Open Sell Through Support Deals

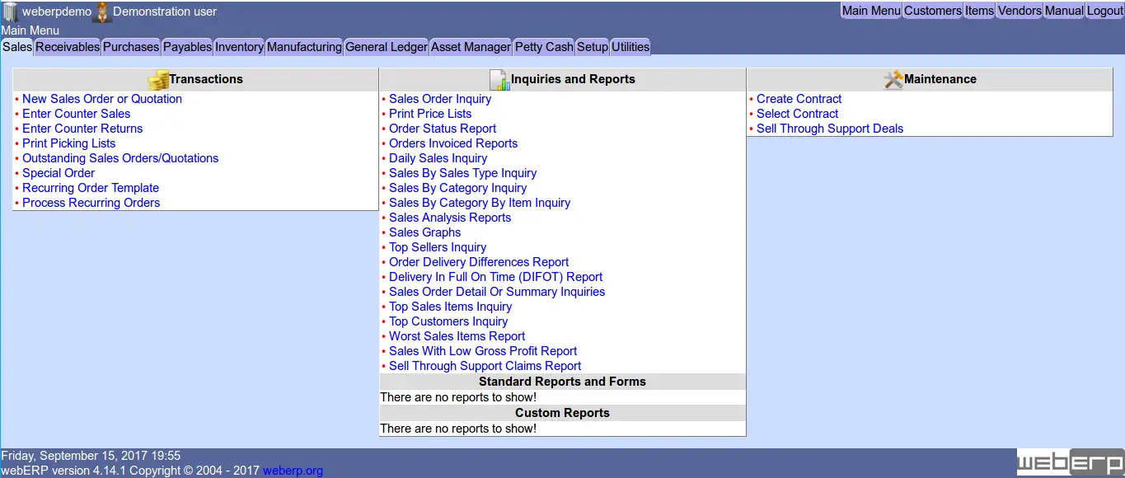click(830, 129)
